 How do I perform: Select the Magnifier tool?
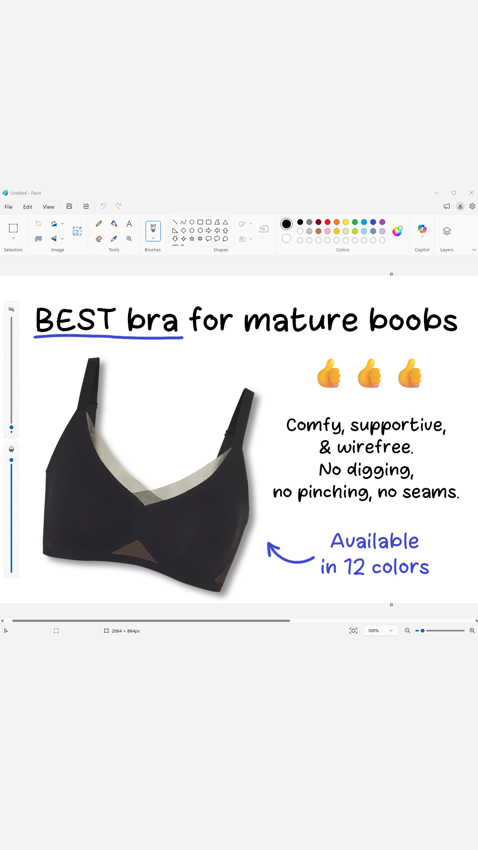coord(129,239)
